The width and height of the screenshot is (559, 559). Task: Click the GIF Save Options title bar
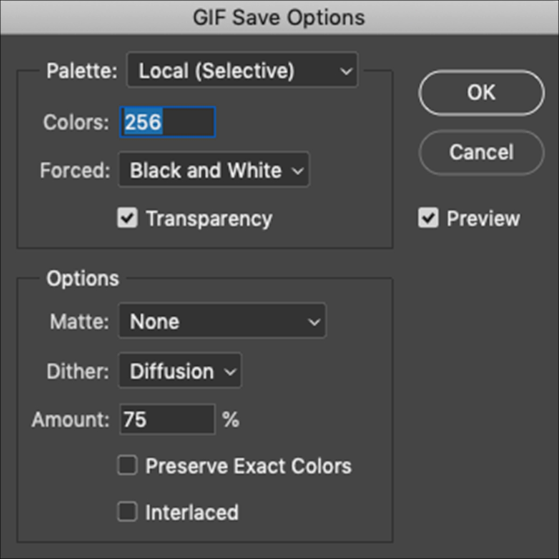tap(279, 18)
